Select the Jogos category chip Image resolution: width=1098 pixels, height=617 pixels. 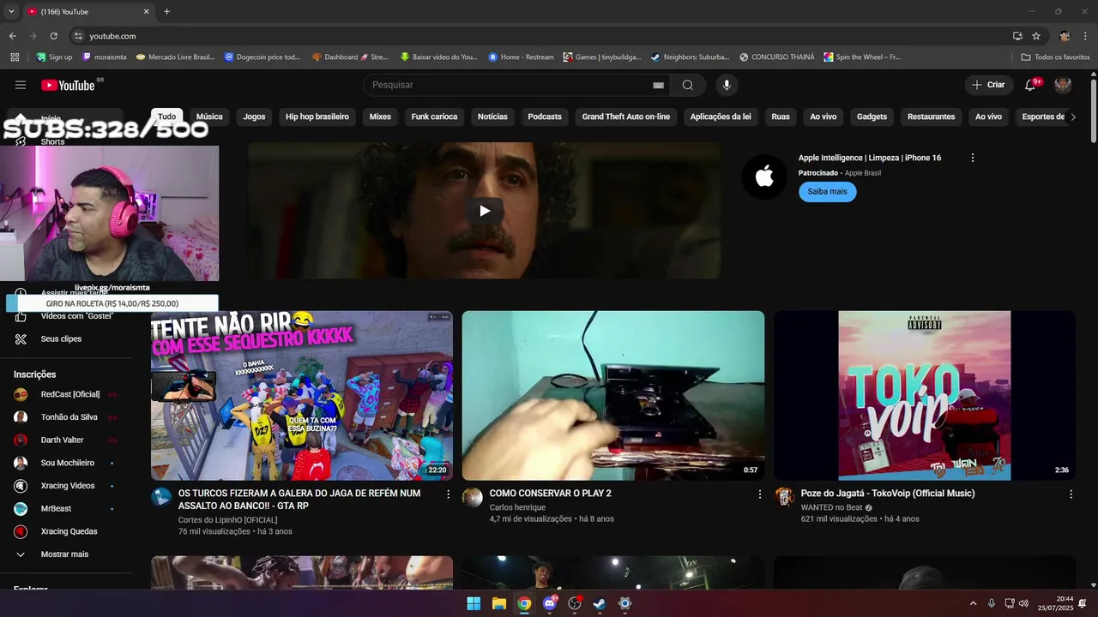[254, 117]
